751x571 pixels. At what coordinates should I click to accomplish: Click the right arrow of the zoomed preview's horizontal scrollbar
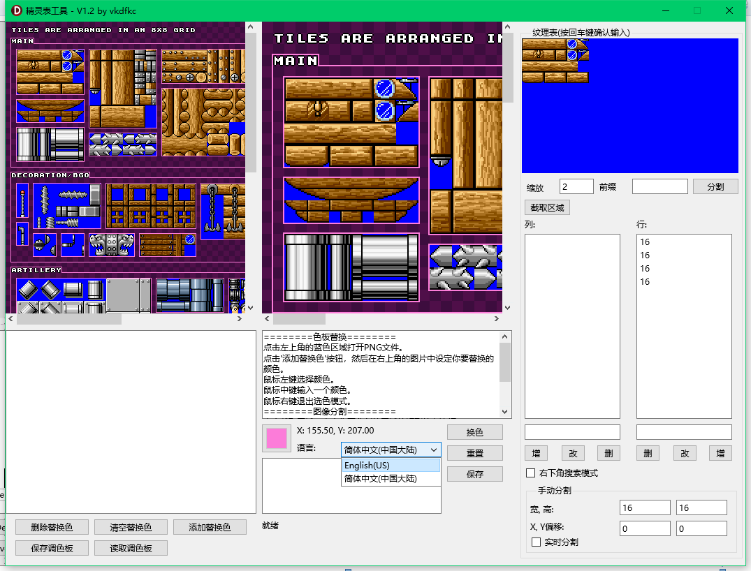point(497,318)
